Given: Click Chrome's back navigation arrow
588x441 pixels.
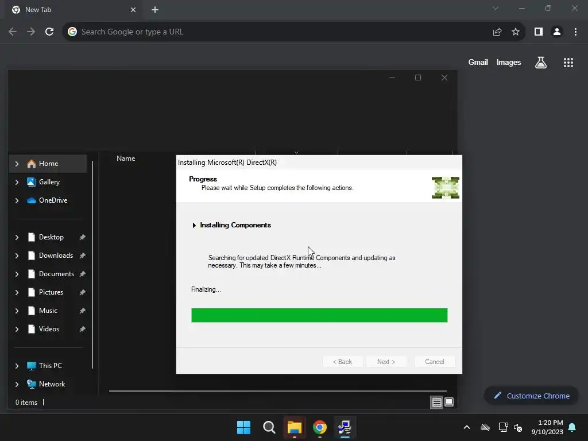Looking at the screenshot, I should pyautogui.click(x=13, y=32).
